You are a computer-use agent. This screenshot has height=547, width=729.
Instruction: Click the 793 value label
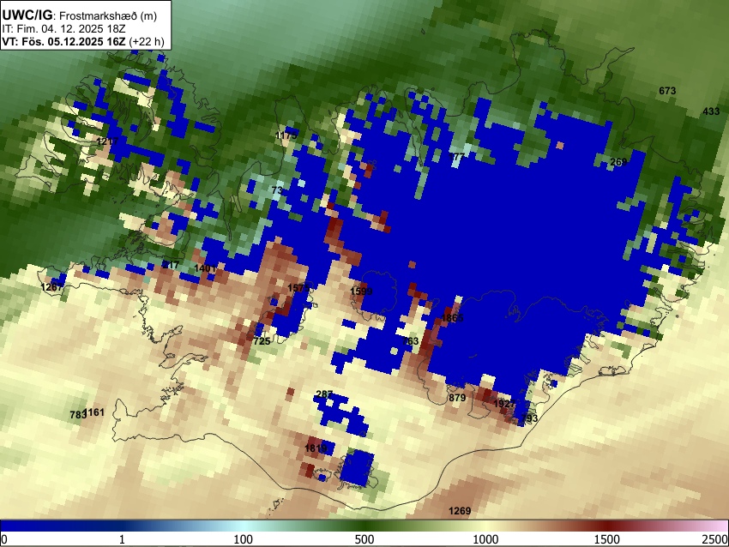(529, 418)
